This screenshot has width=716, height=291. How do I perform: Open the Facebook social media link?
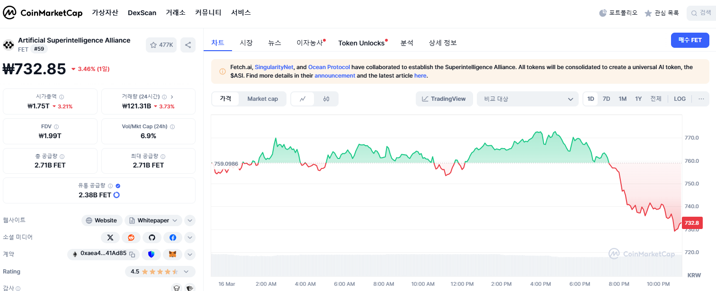point(173,238)
